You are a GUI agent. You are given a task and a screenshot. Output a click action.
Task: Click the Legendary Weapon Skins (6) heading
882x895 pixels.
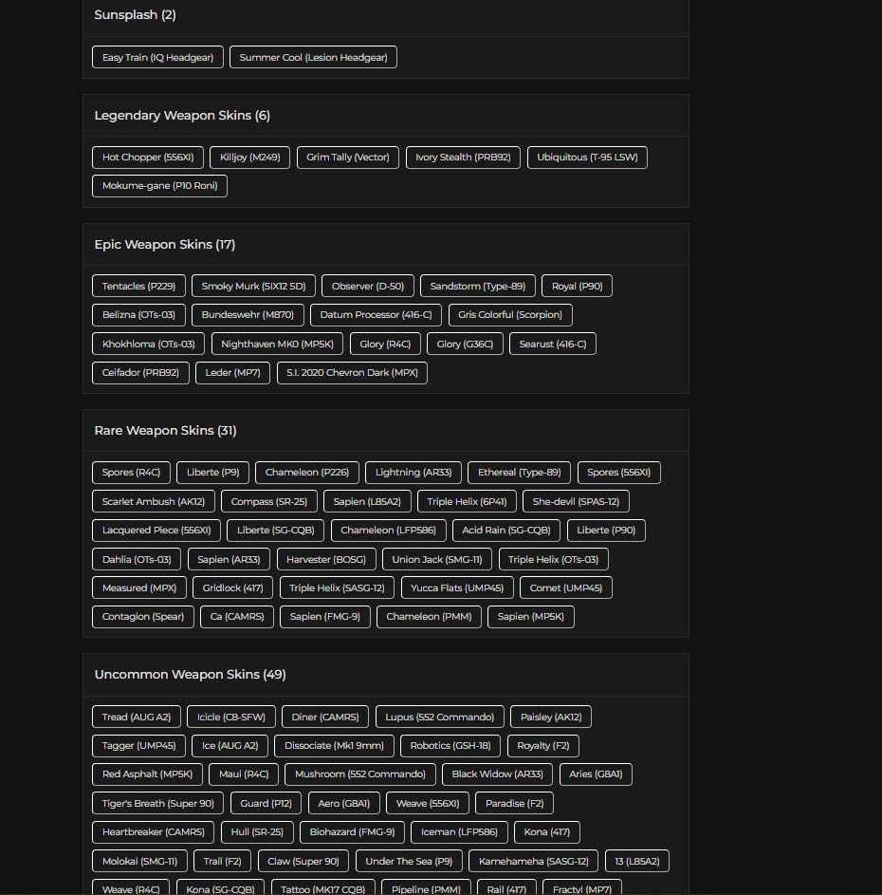[x=182, y=115]
